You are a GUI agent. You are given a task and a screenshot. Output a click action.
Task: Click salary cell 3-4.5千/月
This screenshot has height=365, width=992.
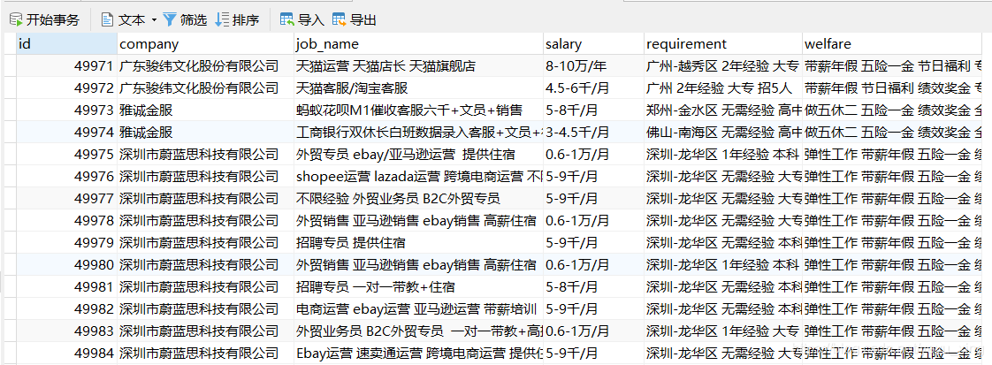[x=594, y=133]
